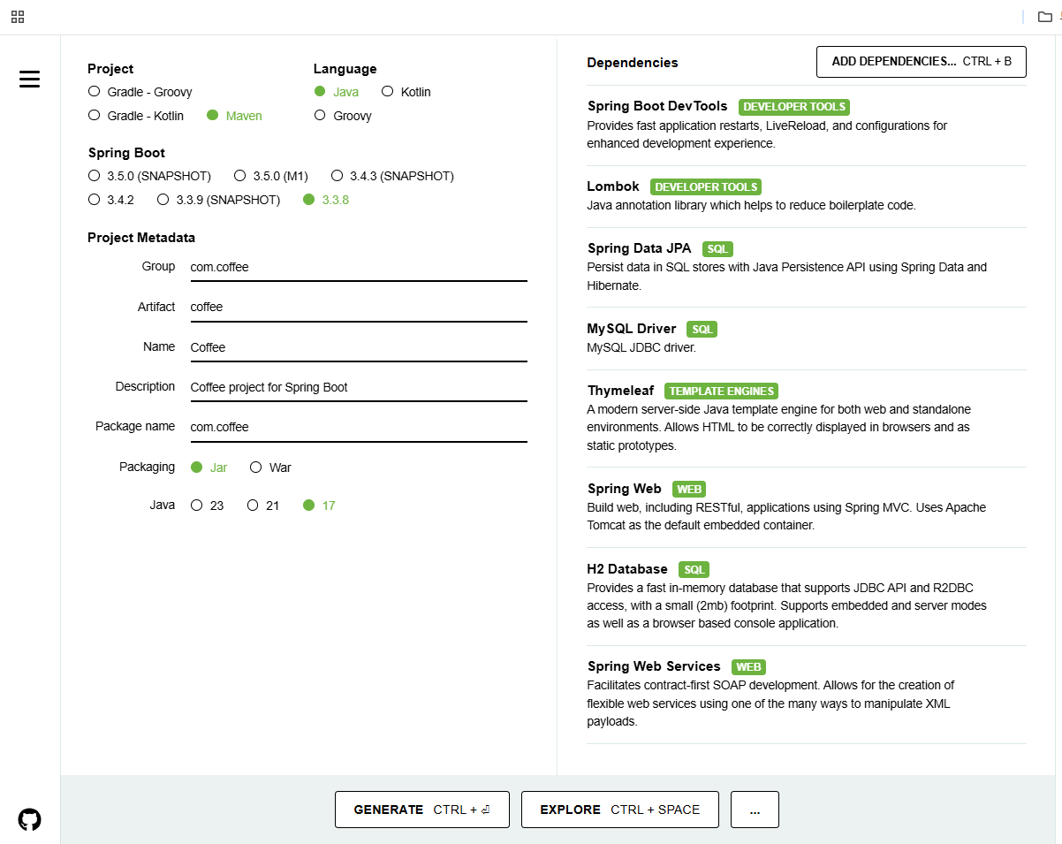The width and height of the screenshot is (1062, 844).
Task: Open the folder icon at top right
Action: point(1045,17)
